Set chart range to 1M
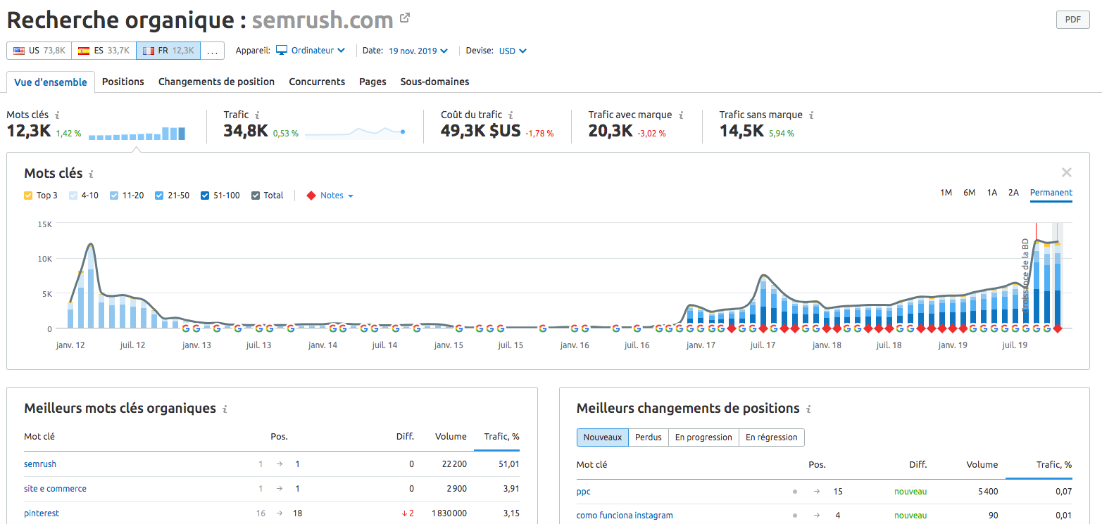Image resolution: width=1102 pixels, height=524 pixels. [946, 193]
